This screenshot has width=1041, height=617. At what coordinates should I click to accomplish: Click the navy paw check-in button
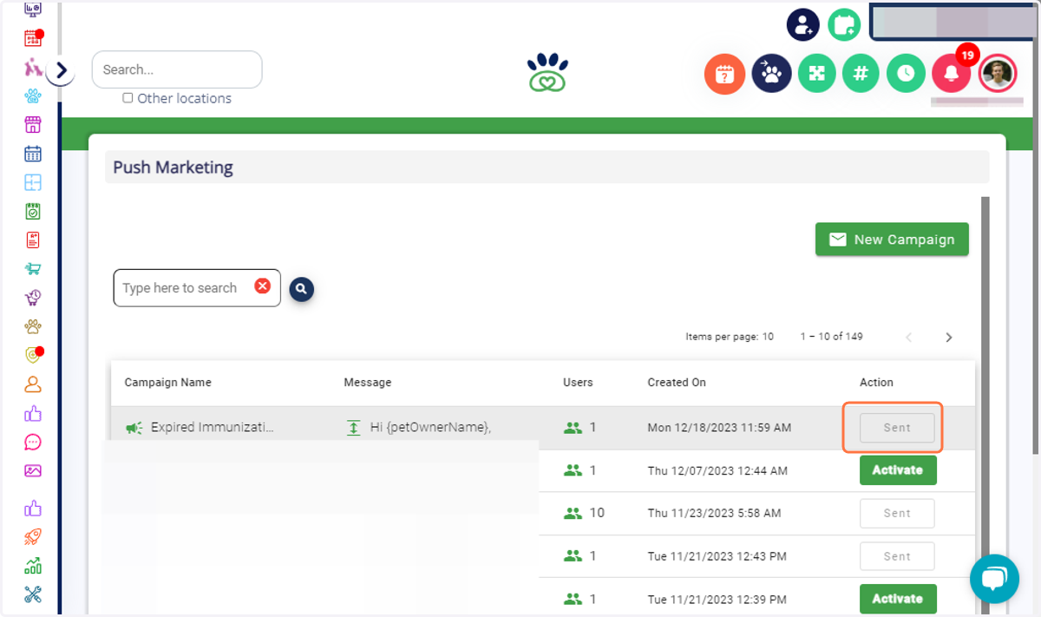pos(770,73)
